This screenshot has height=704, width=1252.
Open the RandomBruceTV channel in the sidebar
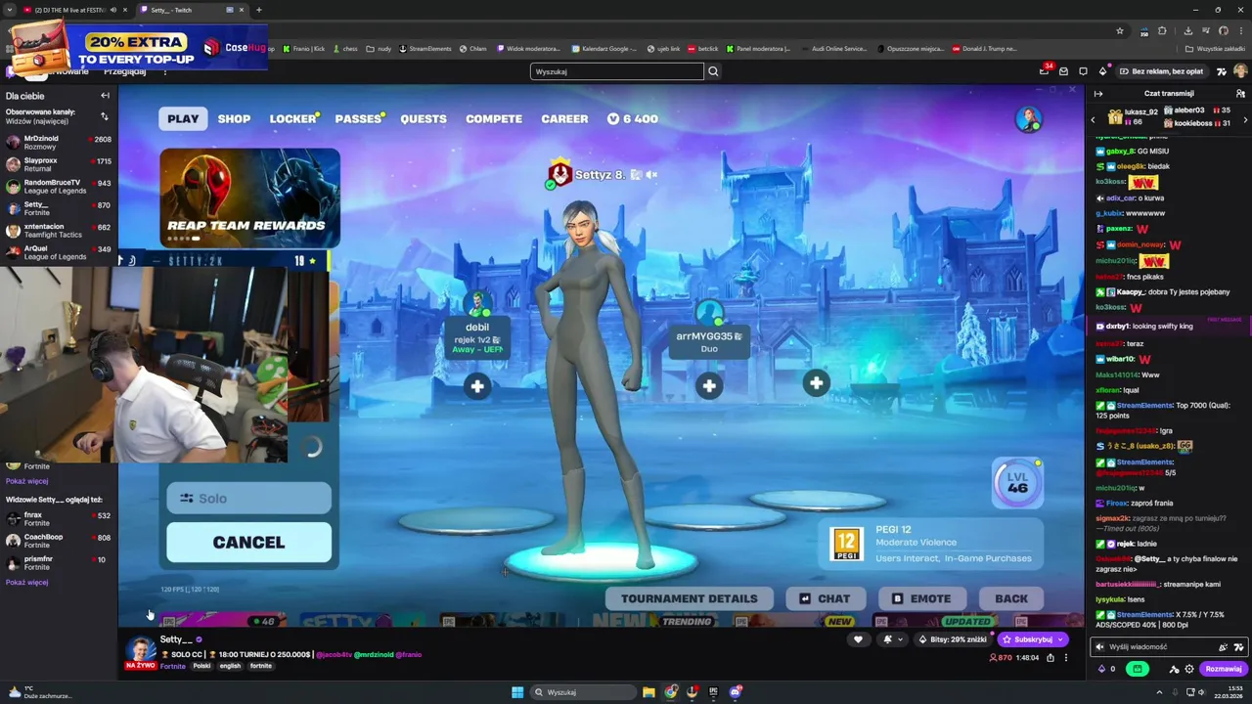pos(59,187)
